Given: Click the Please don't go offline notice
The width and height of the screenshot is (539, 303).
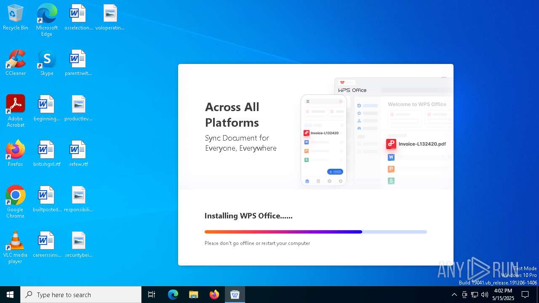Looking at the screenshot, I should [257, 243].
